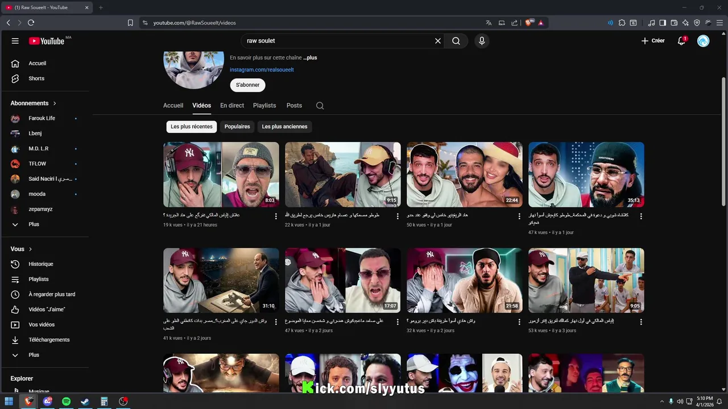728x409 pixels.
Task: Switch to the Accueil channel tab
Action: click(x=173, y=106)
